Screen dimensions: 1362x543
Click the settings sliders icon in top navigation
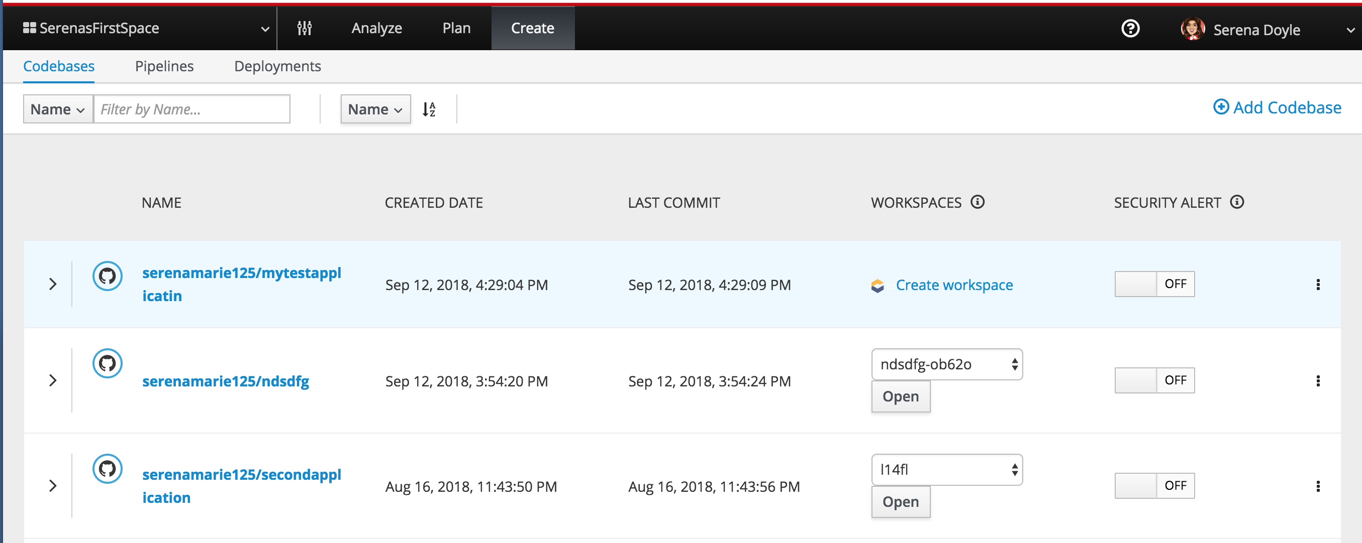(x=305, y=28)
